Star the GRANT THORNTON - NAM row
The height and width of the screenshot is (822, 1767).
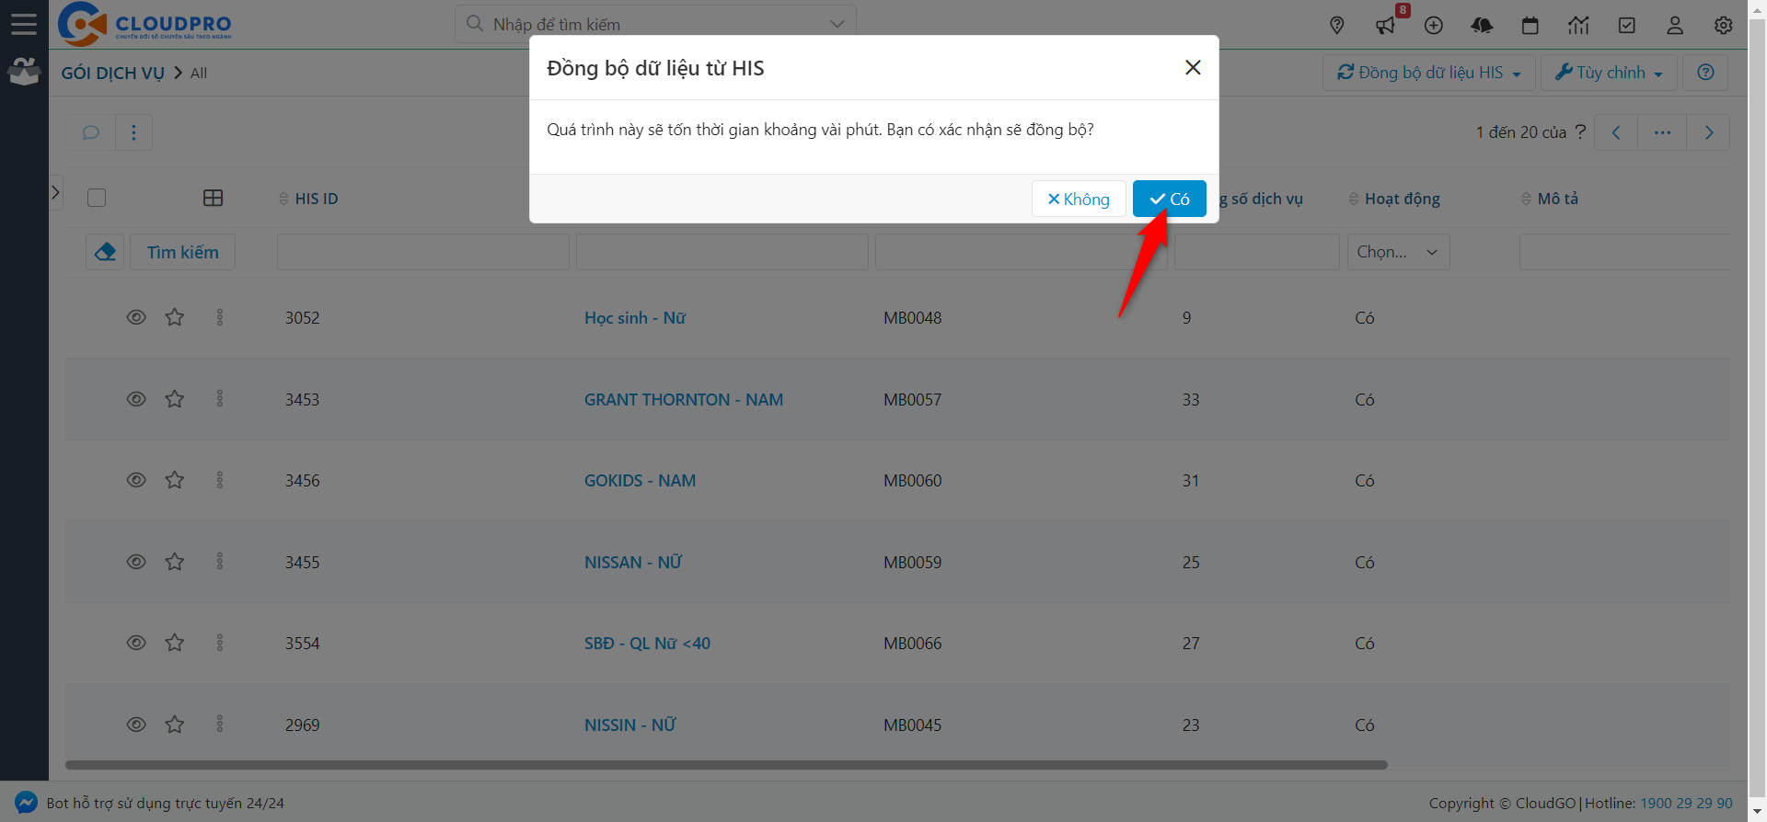(x=175, y=399)
